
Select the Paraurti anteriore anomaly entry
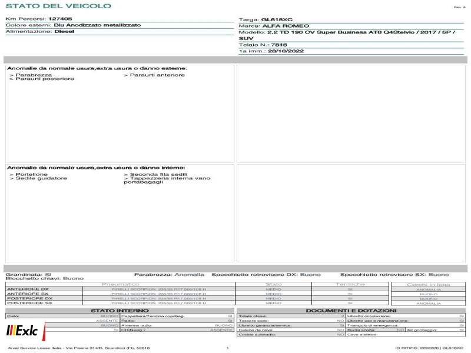pyautogui.click(x=154, y=75)
